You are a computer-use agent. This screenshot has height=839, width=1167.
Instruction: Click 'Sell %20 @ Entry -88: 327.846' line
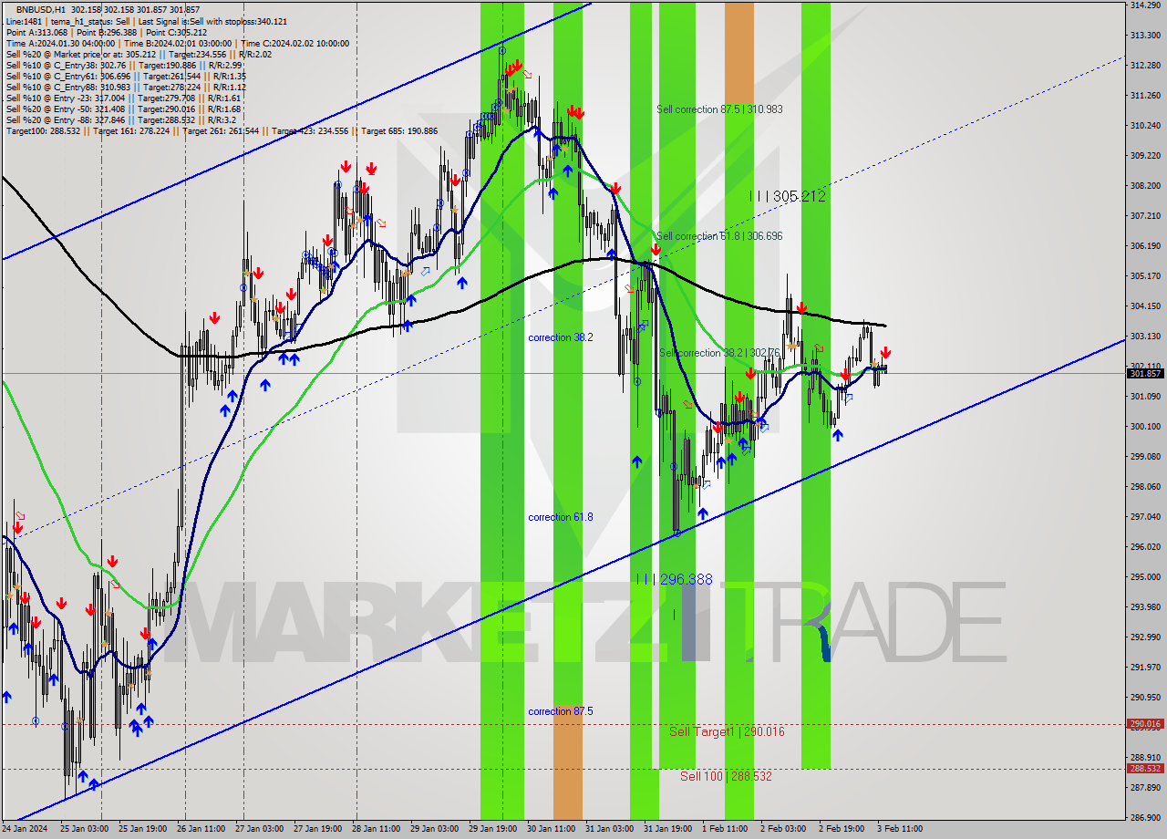120,119
